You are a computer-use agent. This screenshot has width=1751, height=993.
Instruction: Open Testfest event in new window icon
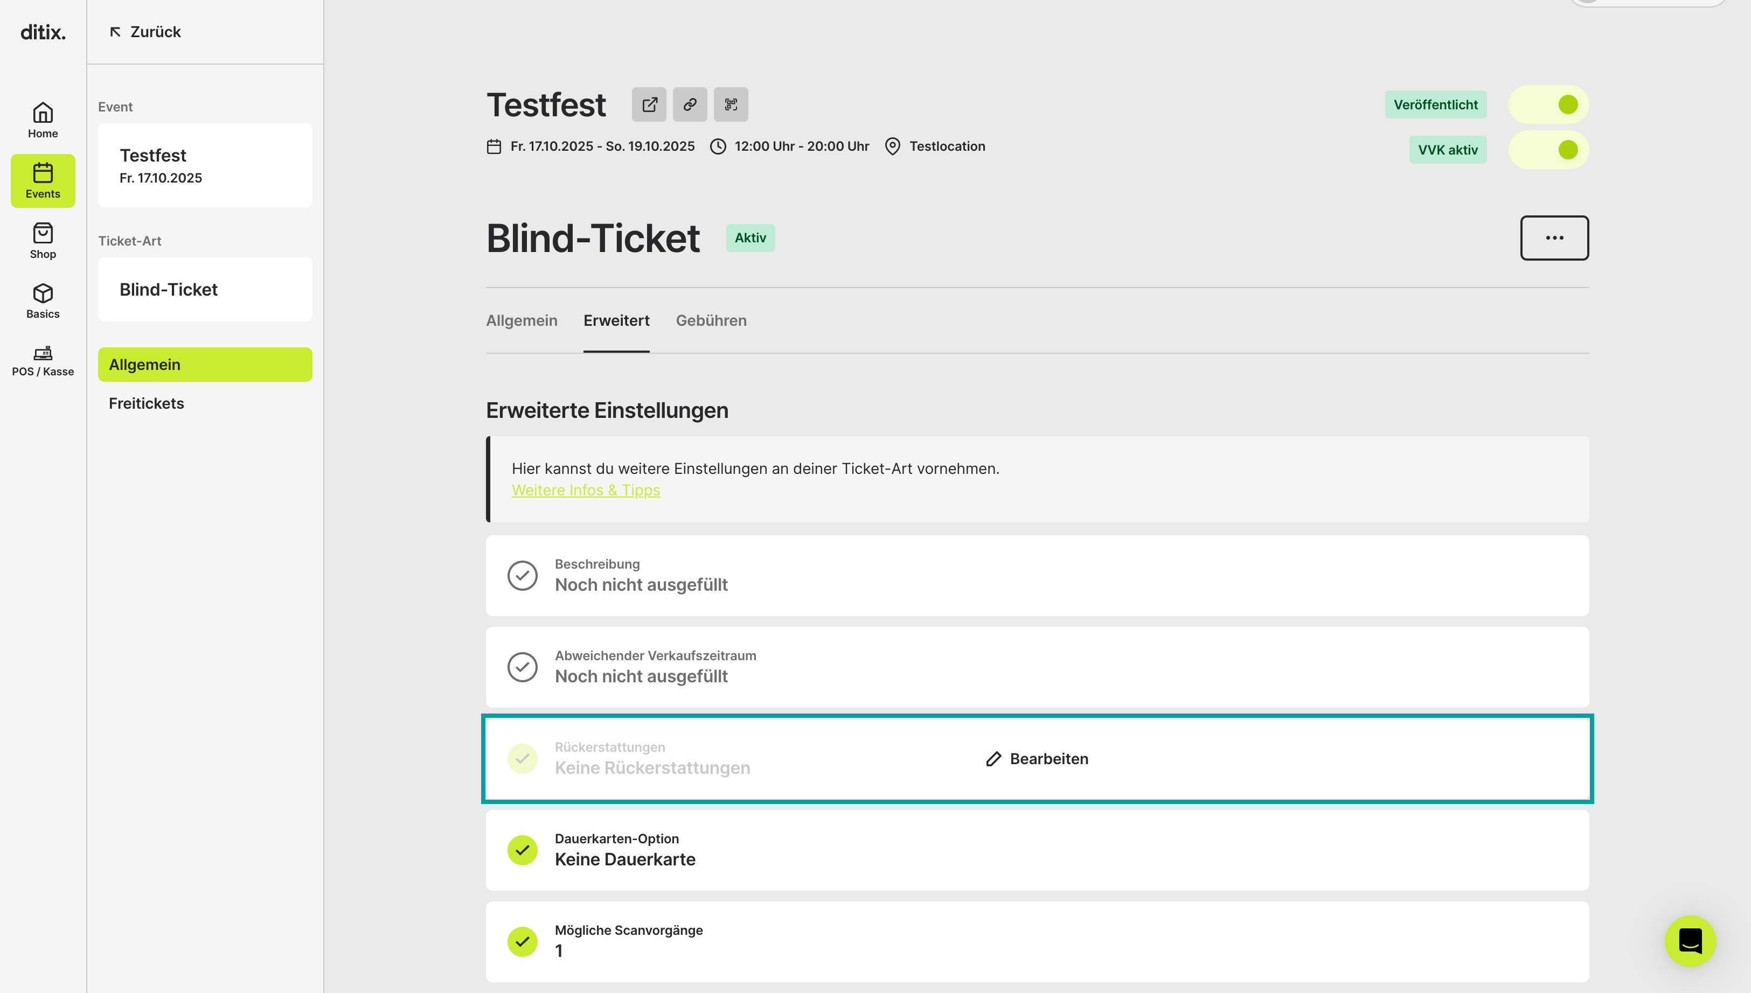tap(649, 104)
